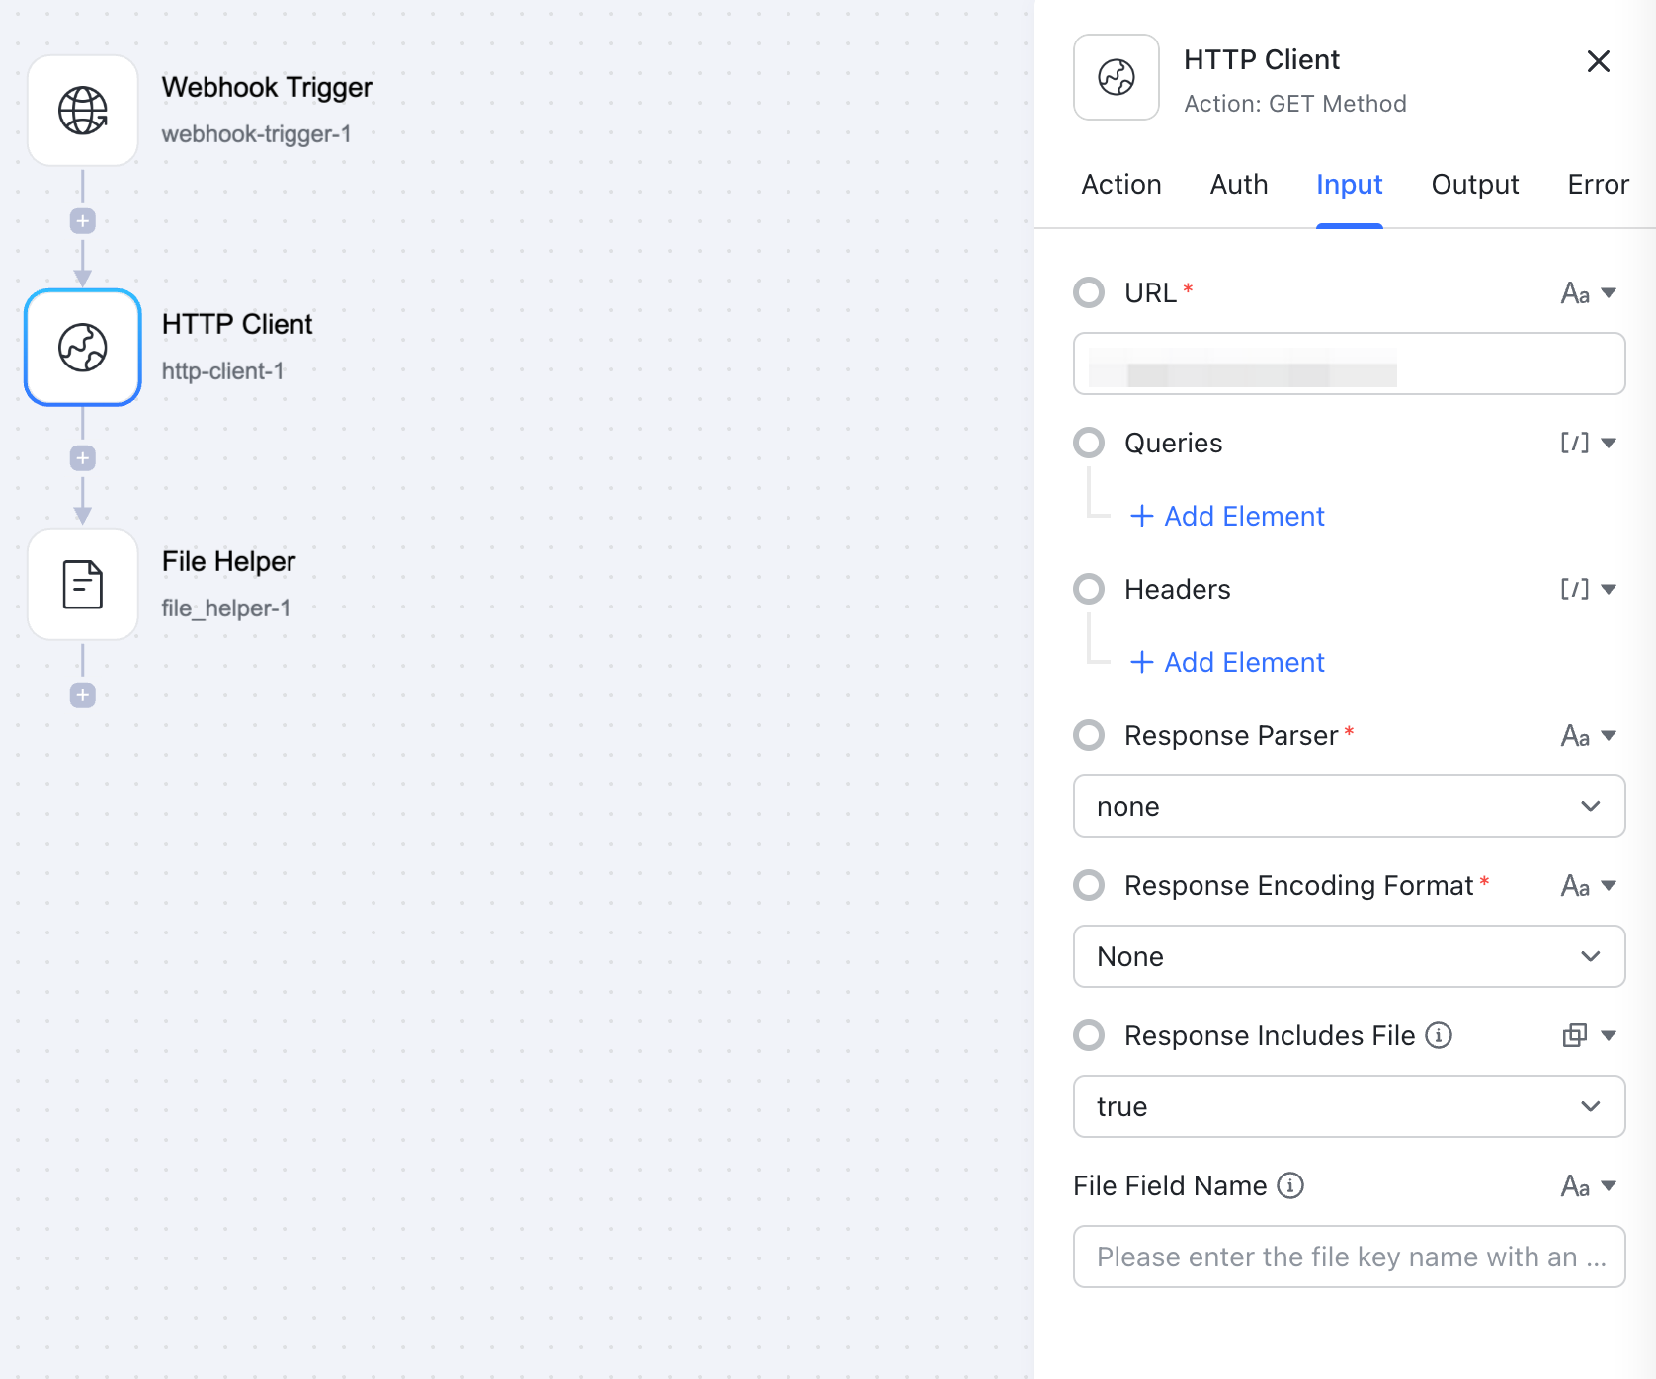Switch to the Output tab

click(x=1474, y=184)
